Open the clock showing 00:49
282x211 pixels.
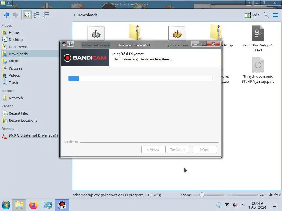(257, 205)
